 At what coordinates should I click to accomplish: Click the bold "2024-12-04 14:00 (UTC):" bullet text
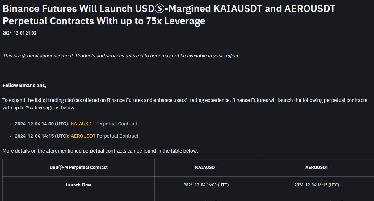(42, 124)
